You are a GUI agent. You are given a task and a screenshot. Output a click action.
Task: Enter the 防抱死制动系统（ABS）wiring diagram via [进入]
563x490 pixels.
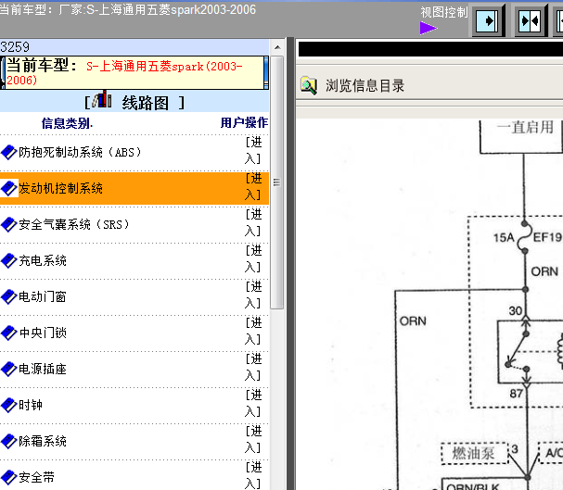(x=253, y=151)
